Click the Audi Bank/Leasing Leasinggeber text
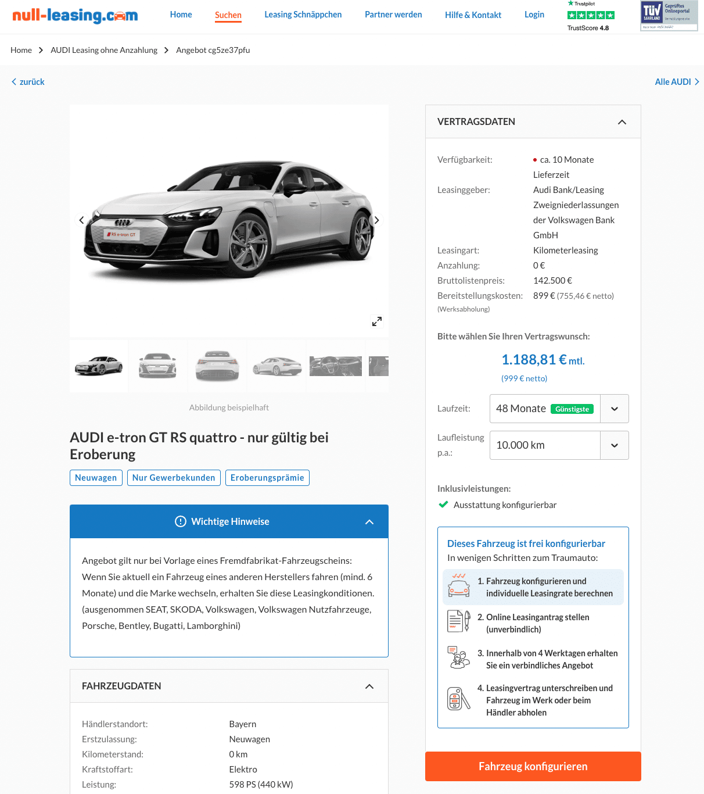 click(x=576, y=213)
